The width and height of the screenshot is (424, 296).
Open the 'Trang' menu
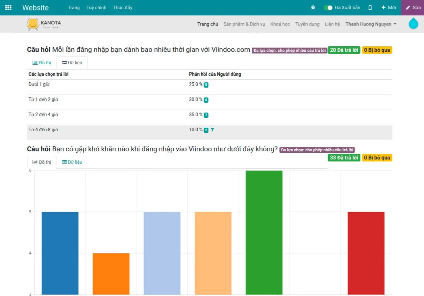pyautogui.click(x=74, y=8)
